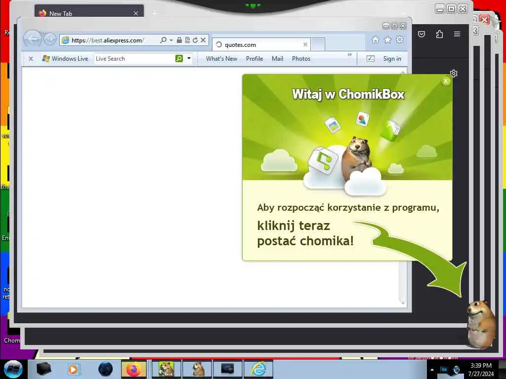Viewport: 506px width, 379px height.
Task: Go forward with the Internet Explorer forward arrow
Action: 50,39
